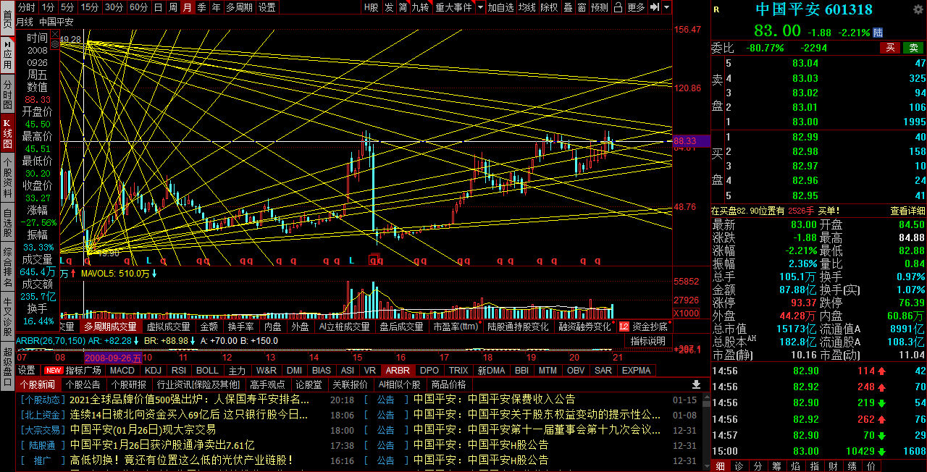
Task: Click the 细 detail icon at bottom right
Action: coord(721,466)
